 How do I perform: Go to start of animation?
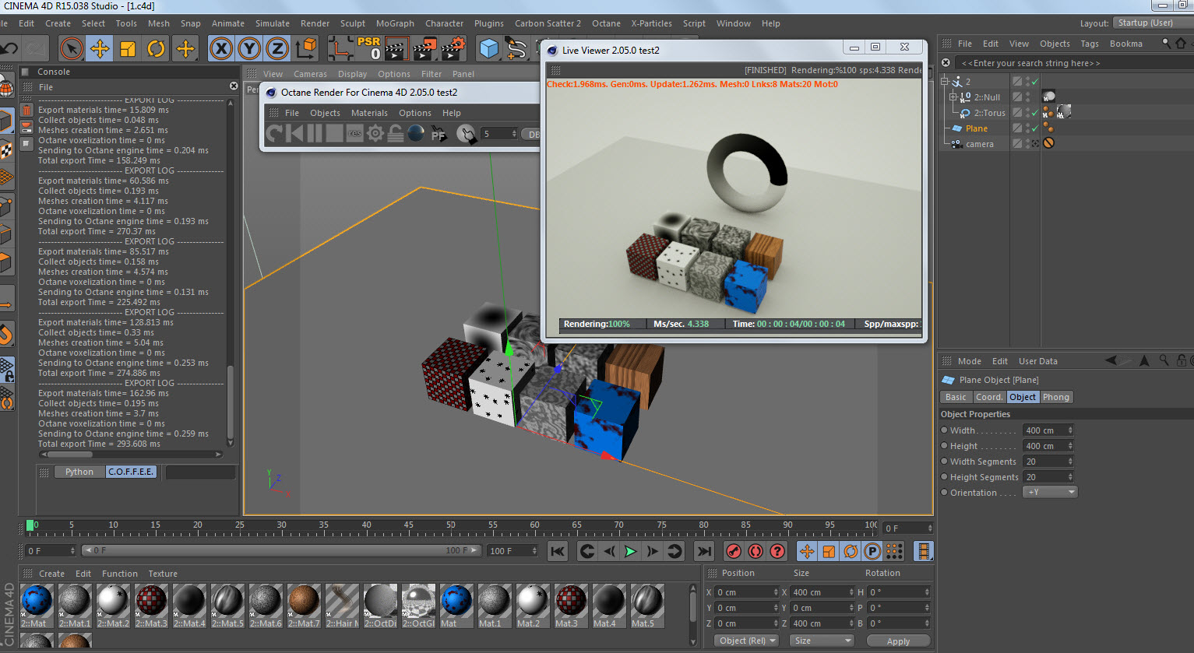(x=558, y=551)
